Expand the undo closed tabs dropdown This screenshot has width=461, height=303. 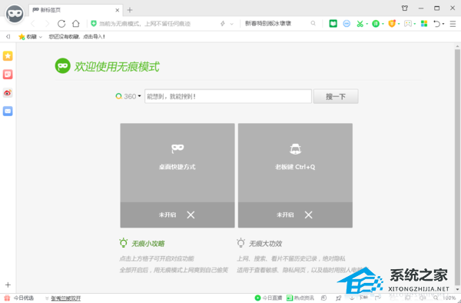tap(443, 24)
